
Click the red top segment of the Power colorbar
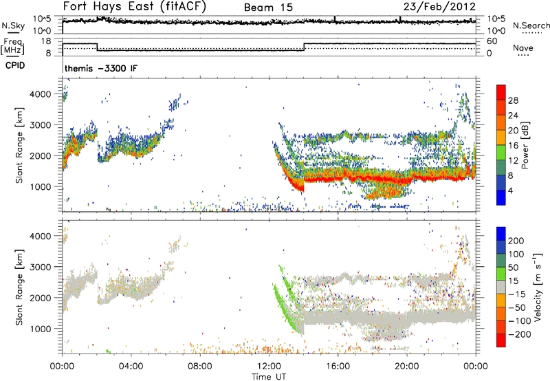[501, 93]
